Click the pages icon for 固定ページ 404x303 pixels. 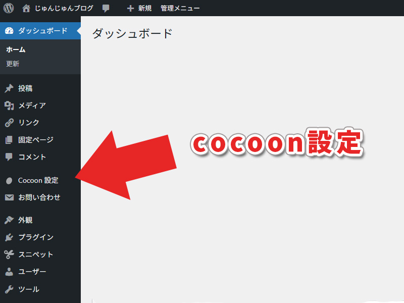click(9, 140)
